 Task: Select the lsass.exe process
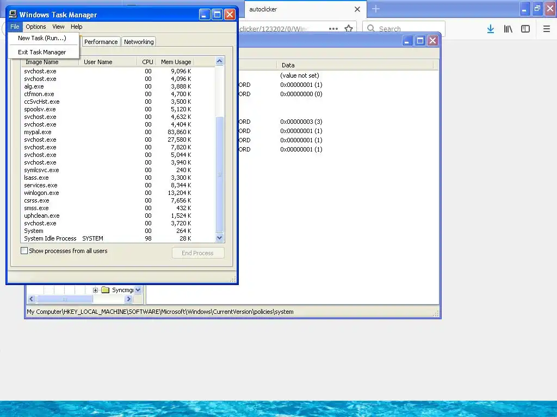(118, 178)
